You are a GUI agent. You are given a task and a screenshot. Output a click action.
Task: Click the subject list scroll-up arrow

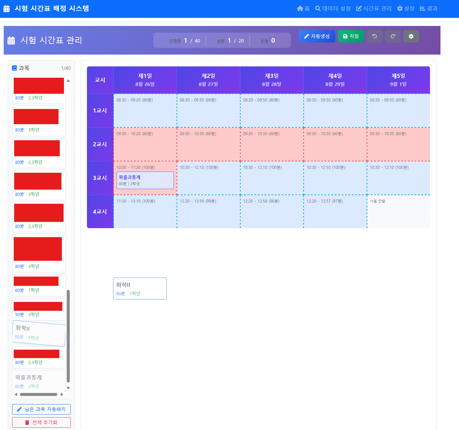pos(68,81)
